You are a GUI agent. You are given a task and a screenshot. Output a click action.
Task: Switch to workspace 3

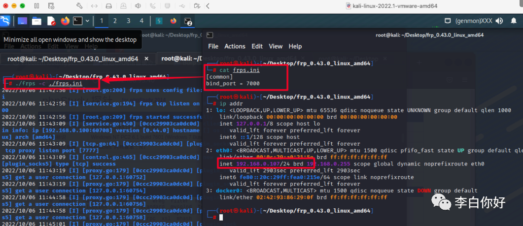coord(129,21)
